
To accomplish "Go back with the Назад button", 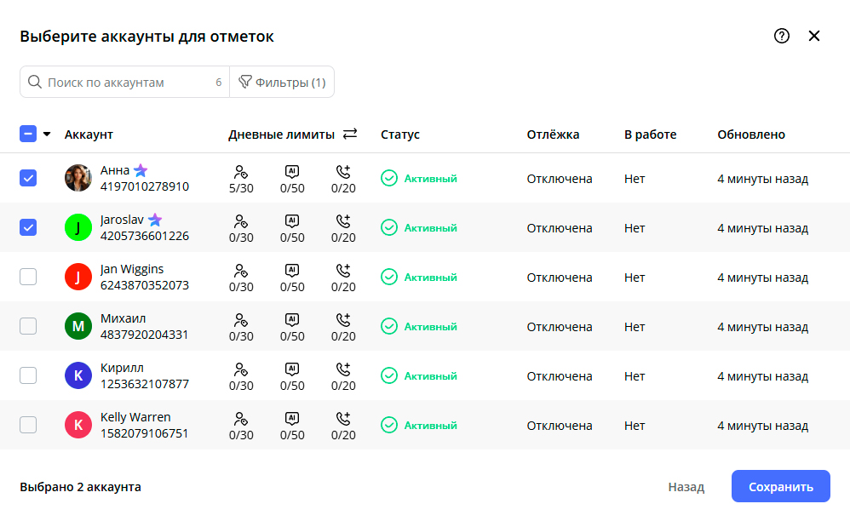I will coord(686,487).
